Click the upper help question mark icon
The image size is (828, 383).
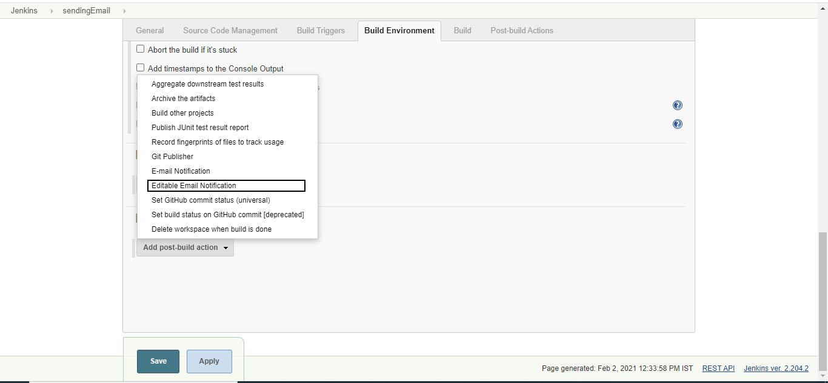pos(677,105)
